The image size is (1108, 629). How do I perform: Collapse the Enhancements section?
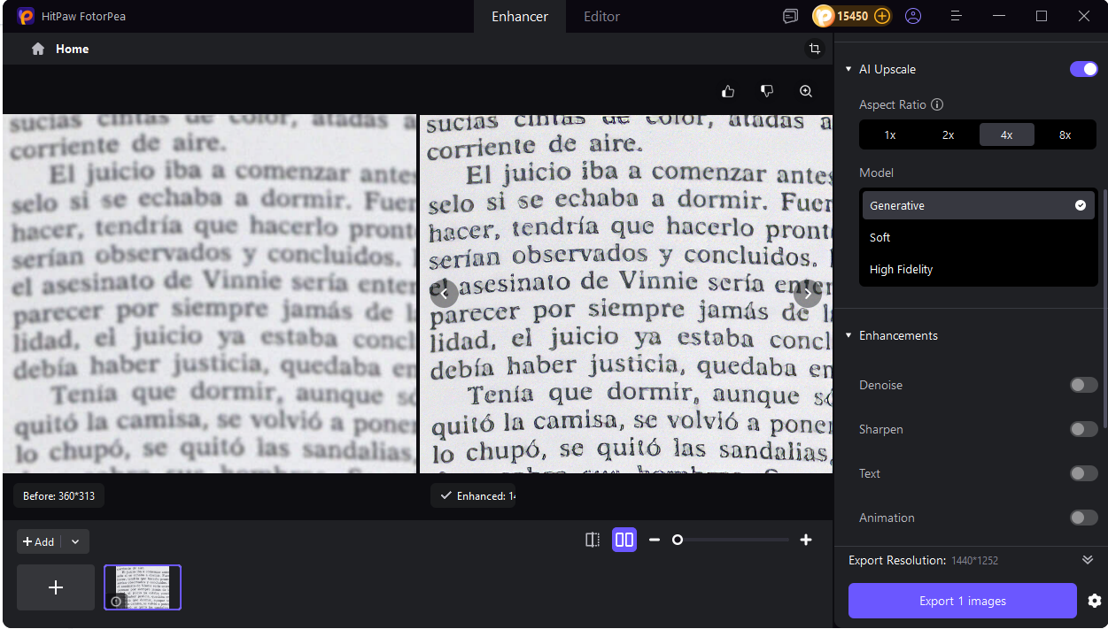(848, 335)
